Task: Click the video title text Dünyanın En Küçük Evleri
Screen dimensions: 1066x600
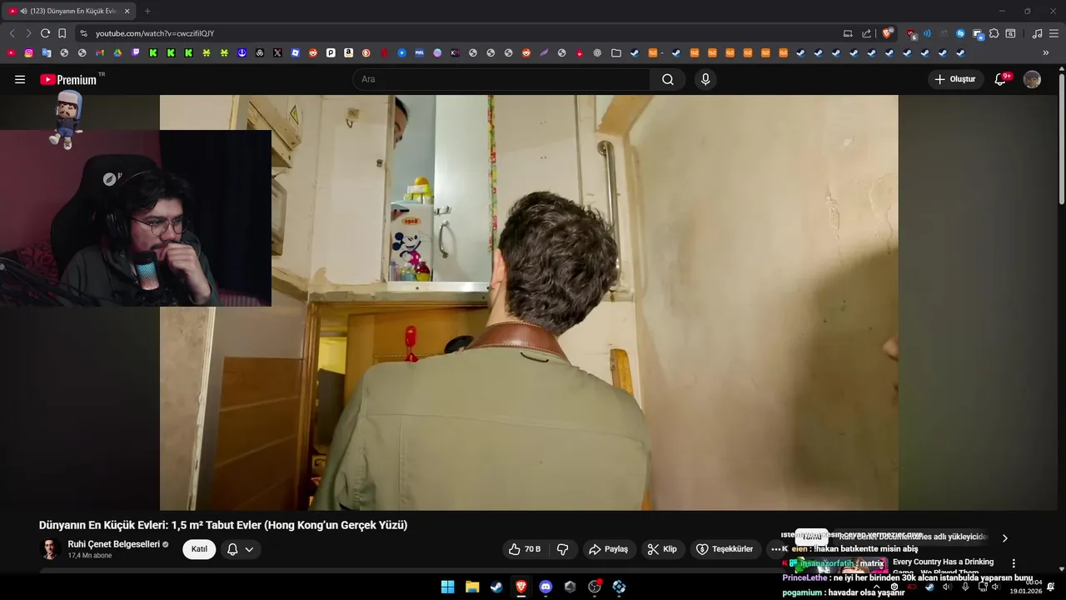Action: [223, 525]
